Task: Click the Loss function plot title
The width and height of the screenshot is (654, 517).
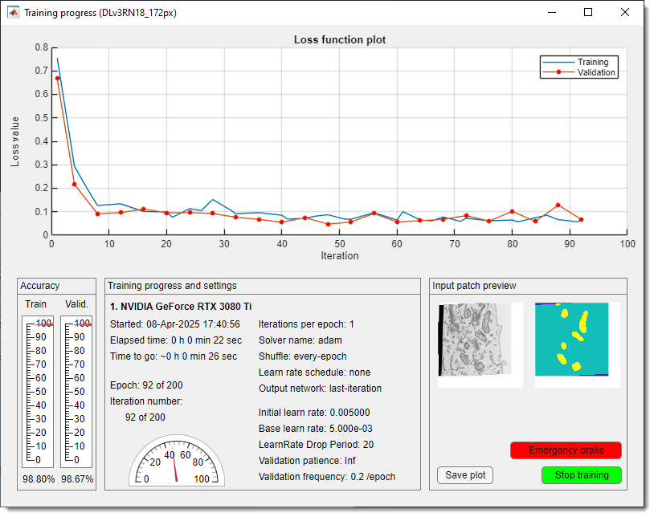Action: pos(339,39)
